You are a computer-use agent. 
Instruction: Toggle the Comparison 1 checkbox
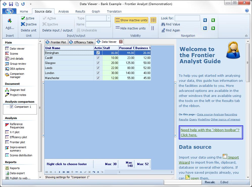(11, 107)
